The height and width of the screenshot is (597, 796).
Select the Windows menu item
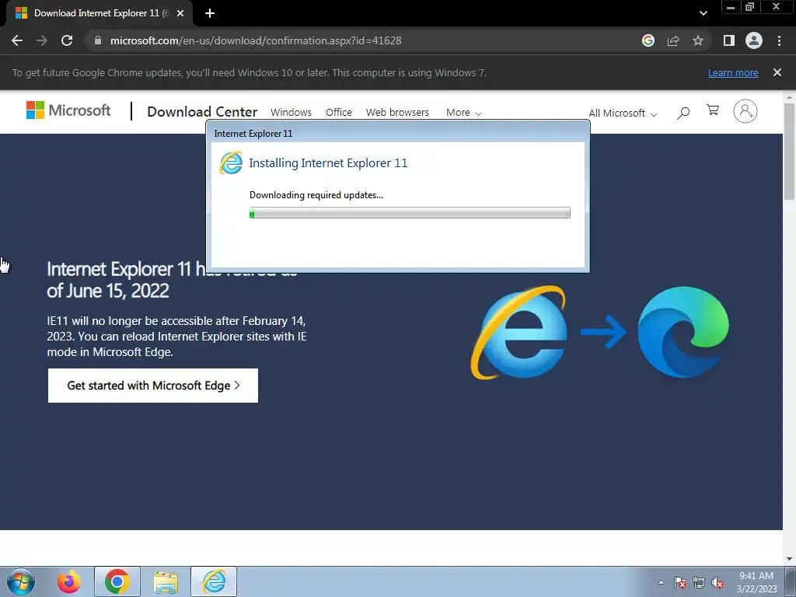click(291, 112)
